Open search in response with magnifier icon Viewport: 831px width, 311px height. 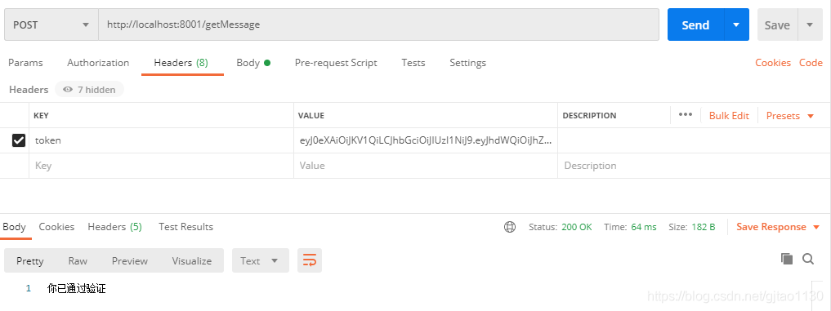(x=808, y=259)
